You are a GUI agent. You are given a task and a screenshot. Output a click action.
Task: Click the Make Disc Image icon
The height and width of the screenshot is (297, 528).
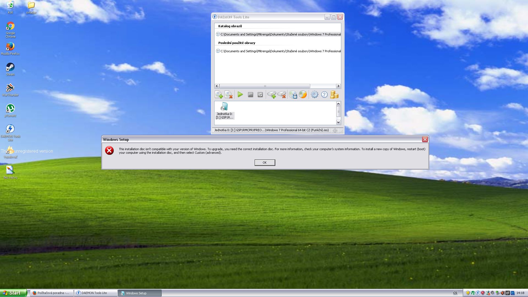(293, 95)
